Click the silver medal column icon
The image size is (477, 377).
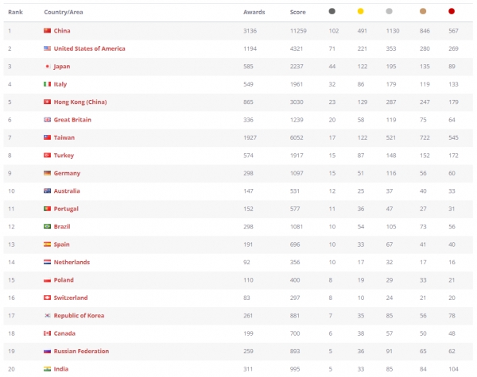389,11
